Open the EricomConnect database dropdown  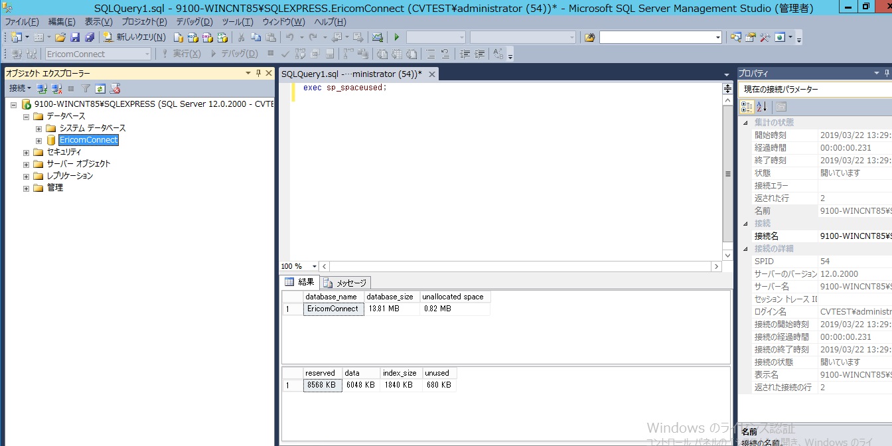point(147,54)
